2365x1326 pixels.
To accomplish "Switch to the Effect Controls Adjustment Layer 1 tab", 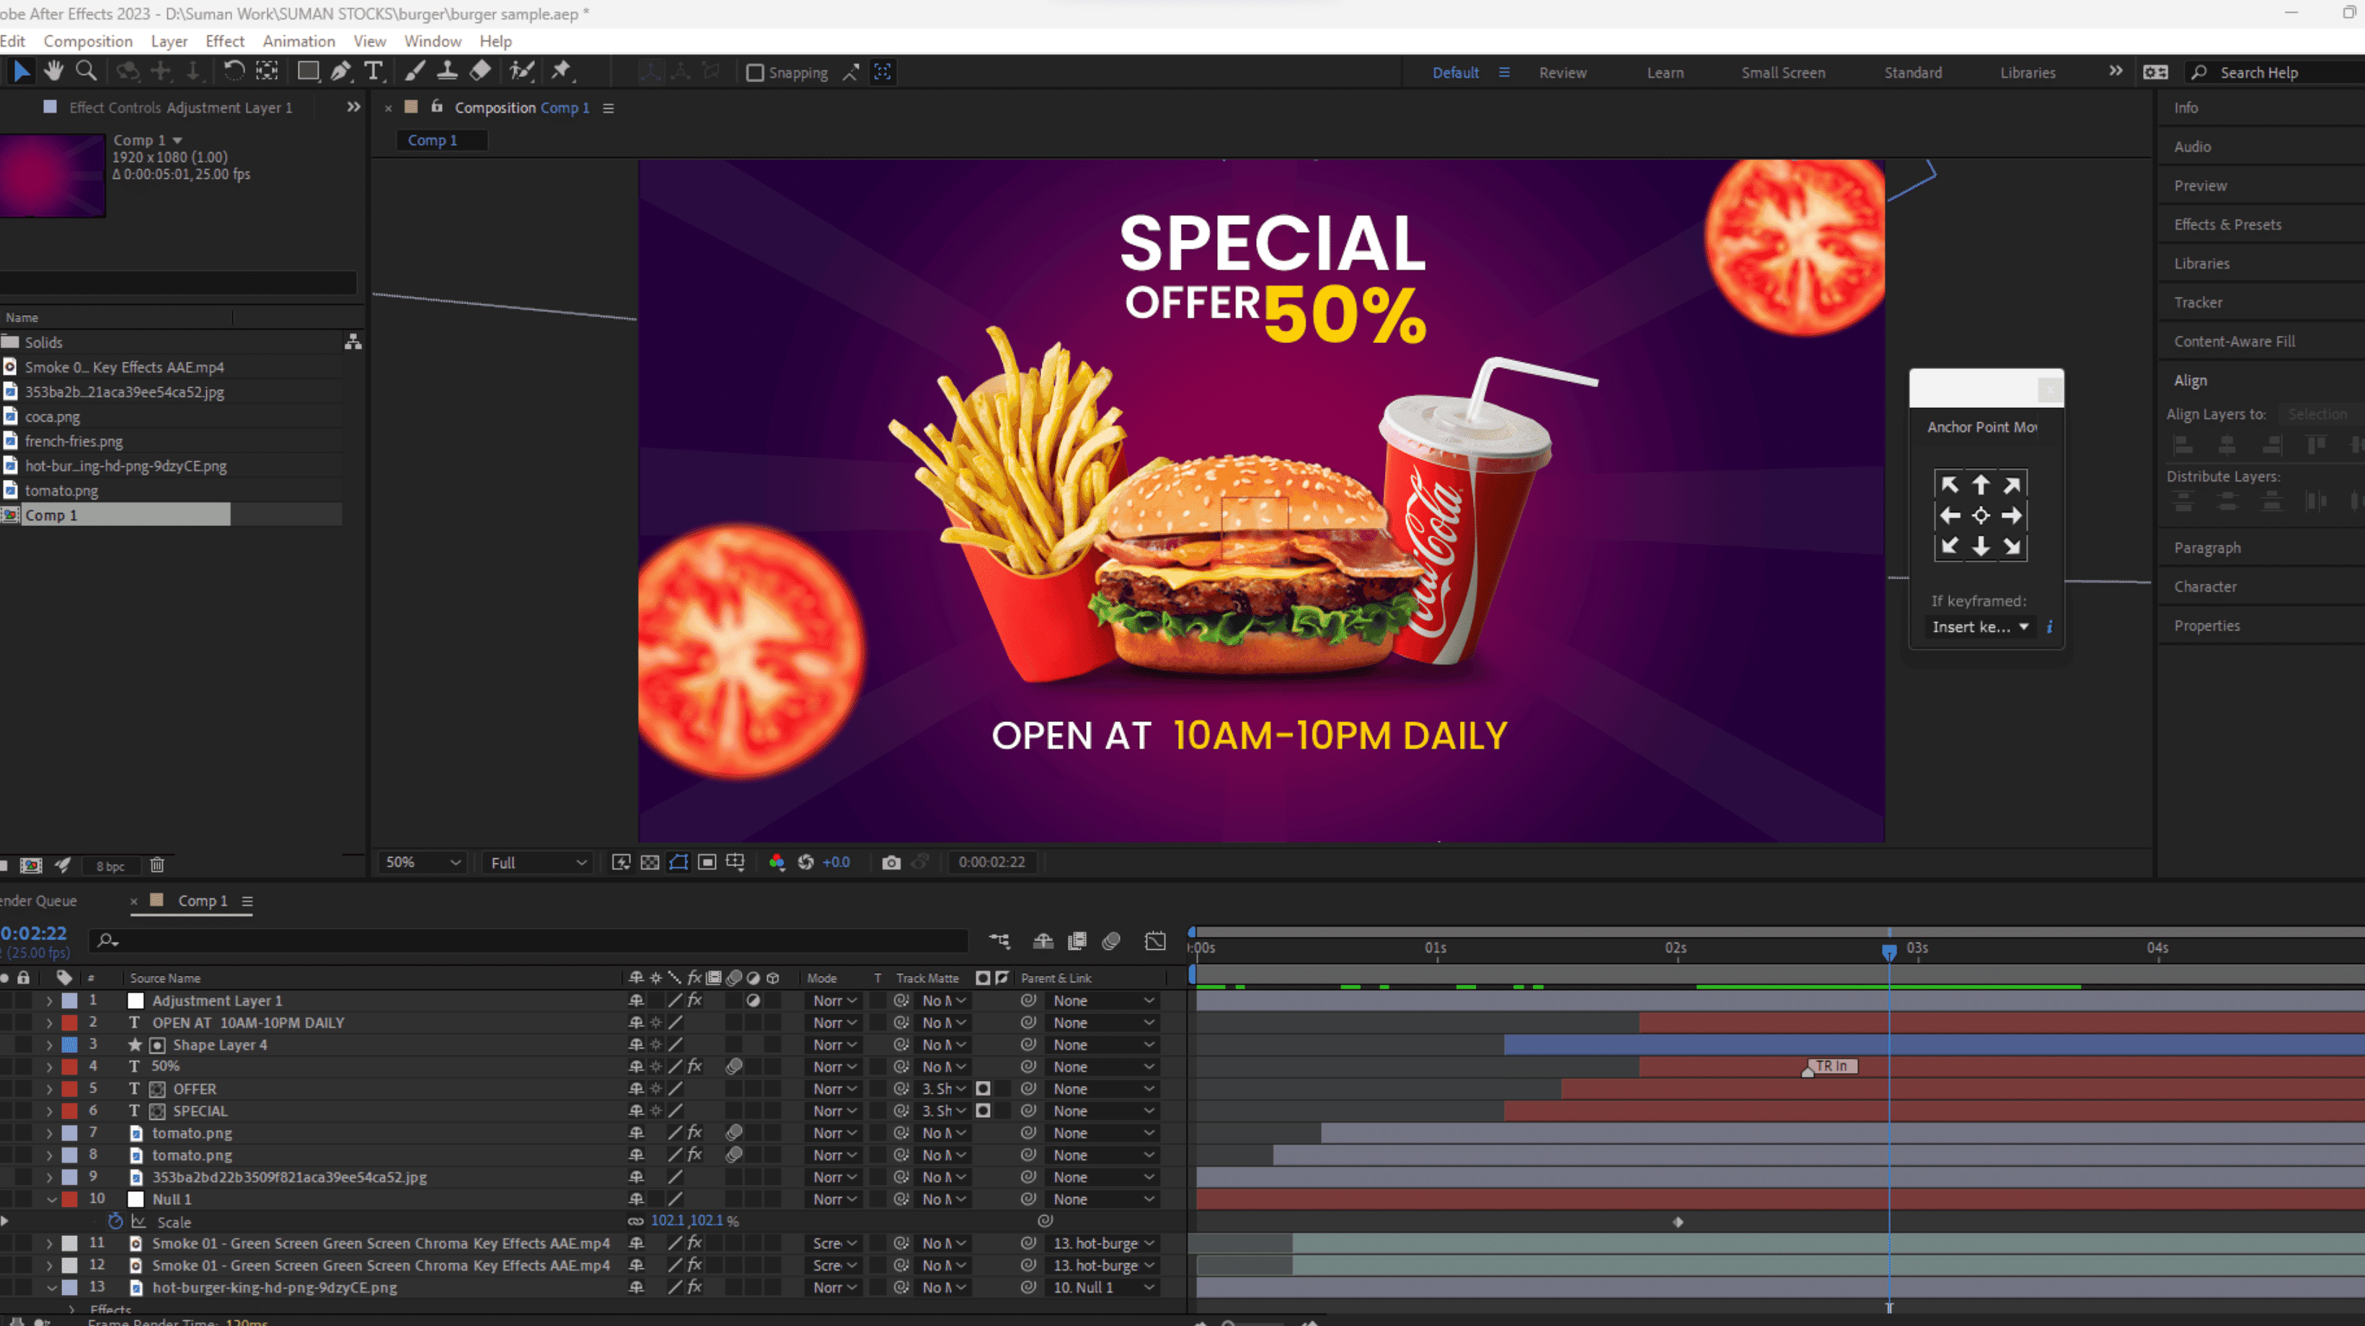I will pyautogui.click(x=181, y=107).
